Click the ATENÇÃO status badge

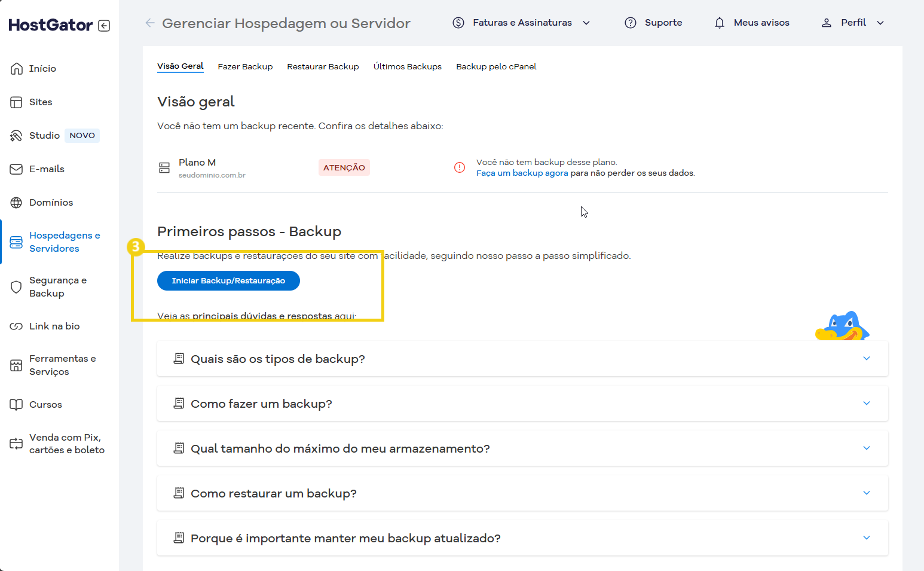click(344, 167)
